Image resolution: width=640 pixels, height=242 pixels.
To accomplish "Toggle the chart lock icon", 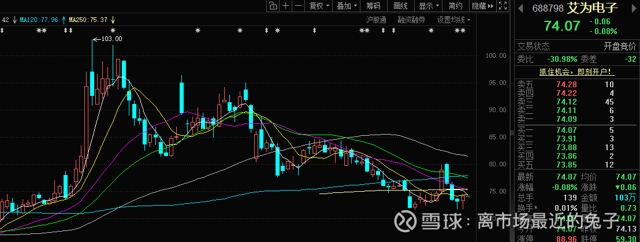I will (x=272, y=6).
